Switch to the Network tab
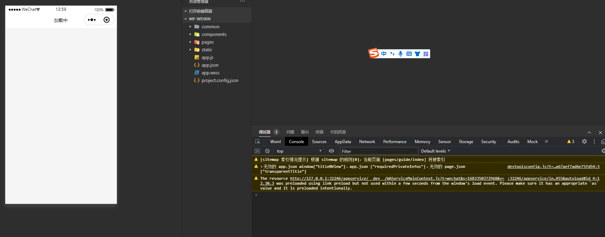The image size is (605, 237). [367, 142]
